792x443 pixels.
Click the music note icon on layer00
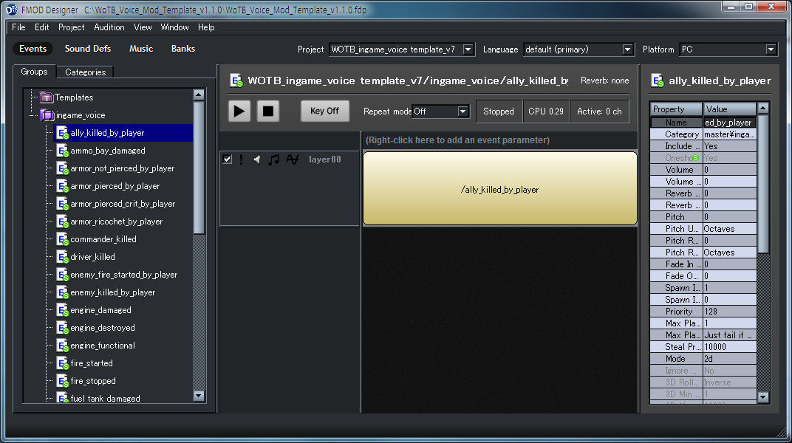pos(274,159)
